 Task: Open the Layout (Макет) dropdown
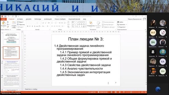(x=20, y=22)
